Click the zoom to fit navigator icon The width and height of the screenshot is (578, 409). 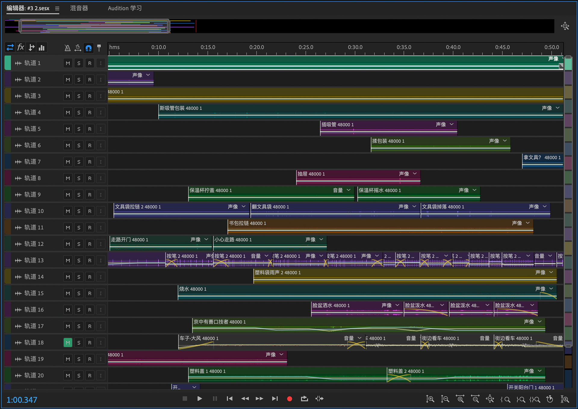point(565,26)
